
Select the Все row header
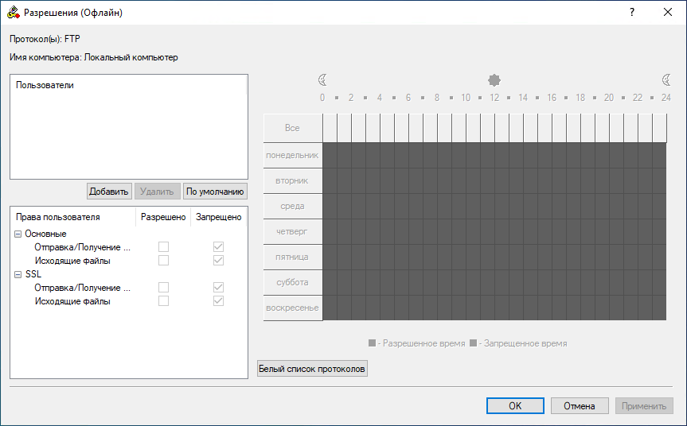pos(293,128)
